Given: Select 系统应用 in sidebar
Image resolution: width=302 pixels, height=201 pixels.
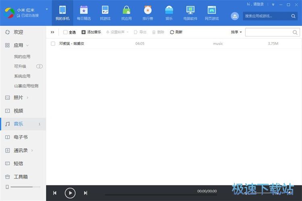Looking at the screenshot, I should click(22, 76).
